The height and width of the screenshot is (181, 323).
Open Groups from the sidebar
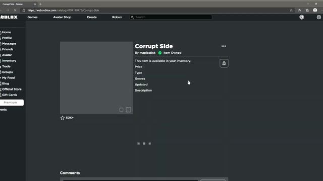pyautogui.click(x=8, y=72)
